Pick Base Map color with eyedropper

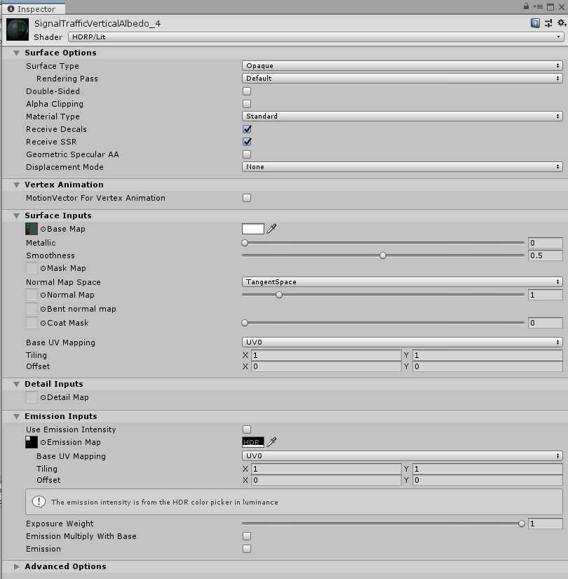pyautogui.click(x=271, y=229)
